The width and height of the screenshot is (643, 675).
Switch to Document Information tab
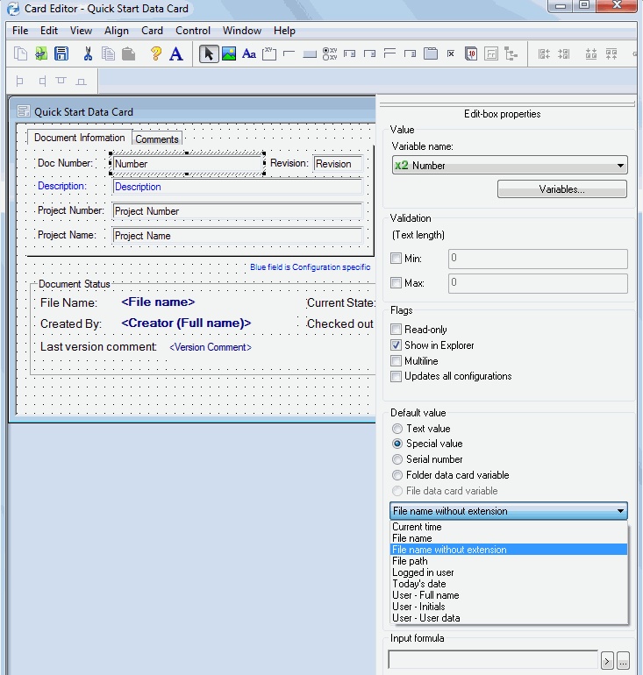tap(80, 138)
